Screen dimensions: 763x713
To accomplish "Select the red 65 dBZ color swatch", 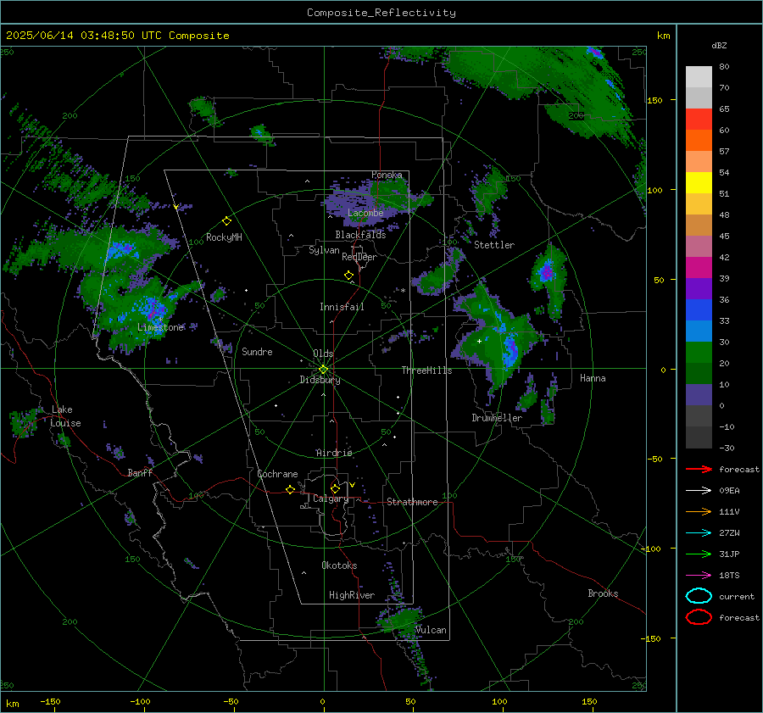I will [699, 119].
